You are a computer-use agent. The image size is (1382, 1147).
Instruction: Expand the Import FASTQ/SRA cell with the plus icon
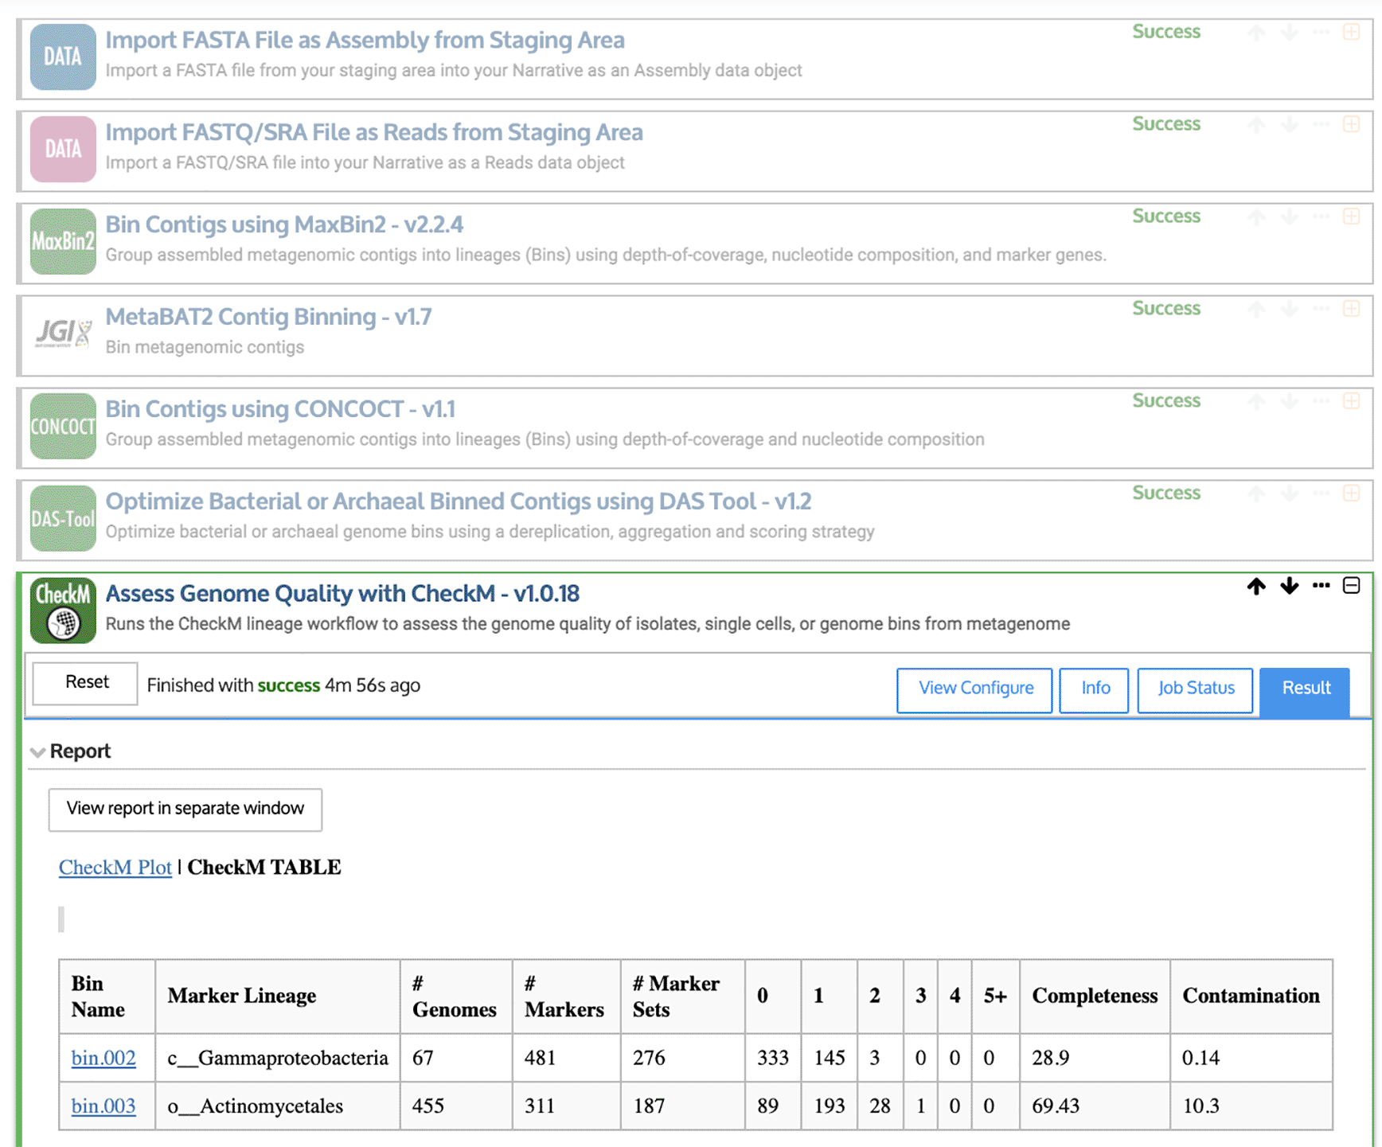pyautogui.click(x=1351, y=124)
